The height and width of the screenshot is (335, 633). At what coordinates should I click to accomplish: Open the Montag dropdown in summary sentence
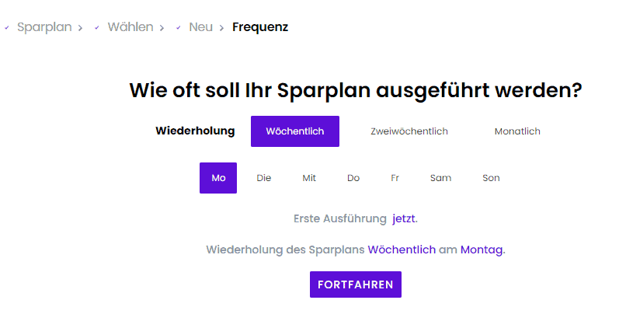click(482, 250)
